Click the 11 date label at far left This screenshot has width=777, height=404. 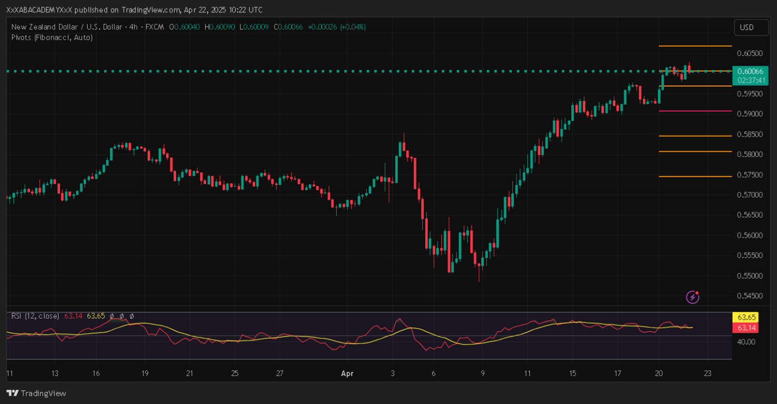(x=9, y=373)
